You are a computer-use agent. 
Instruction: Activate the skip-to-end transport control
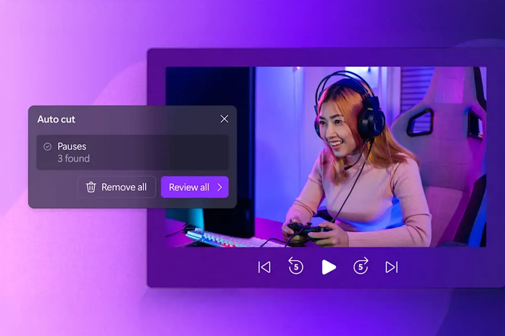click(391, 267)
